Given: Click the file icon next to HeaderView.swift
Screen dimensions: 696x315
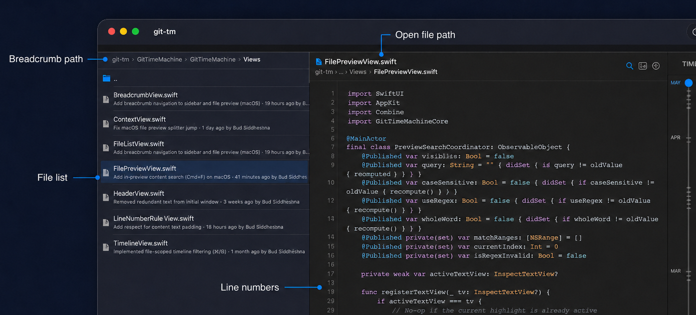Looking at the screenshot, I should (x=106, y=197).
